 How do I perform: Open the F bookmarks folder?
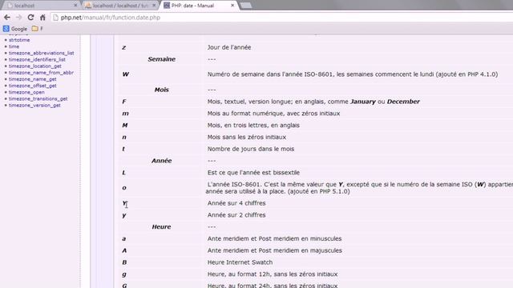[38, 29]
